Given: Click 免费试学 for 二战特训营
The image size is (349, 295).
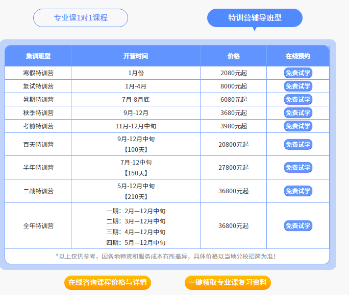Looking at the screenshot, I should 298,191.
